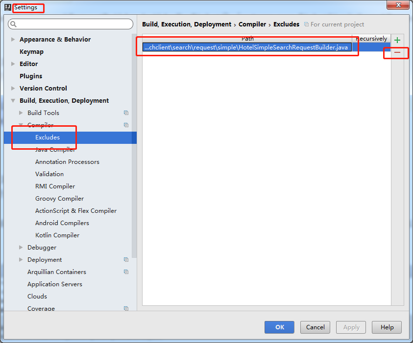Viewport: 413px width, 343px height.
Task: Click the project-level settings icon beside Compiler
Action: (126, 125)
